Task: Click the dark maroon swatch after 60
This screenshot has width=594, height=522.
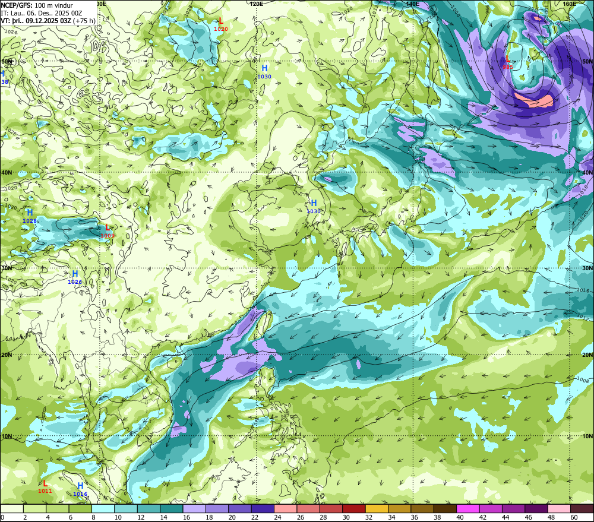Action: coord(582,509)
